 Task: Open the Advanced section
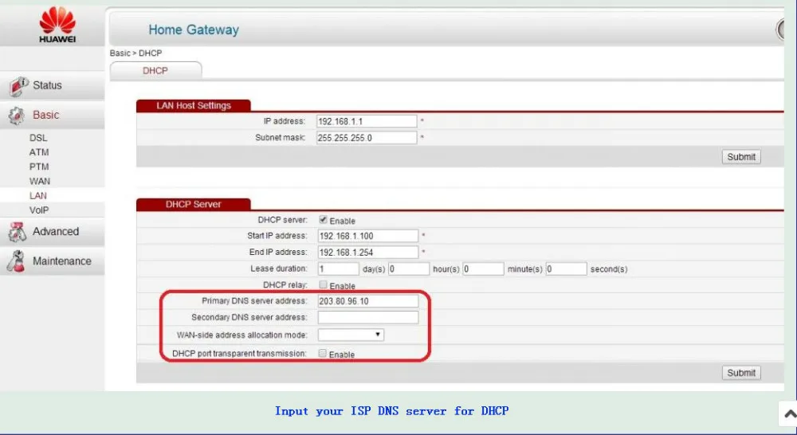[53, 231]
